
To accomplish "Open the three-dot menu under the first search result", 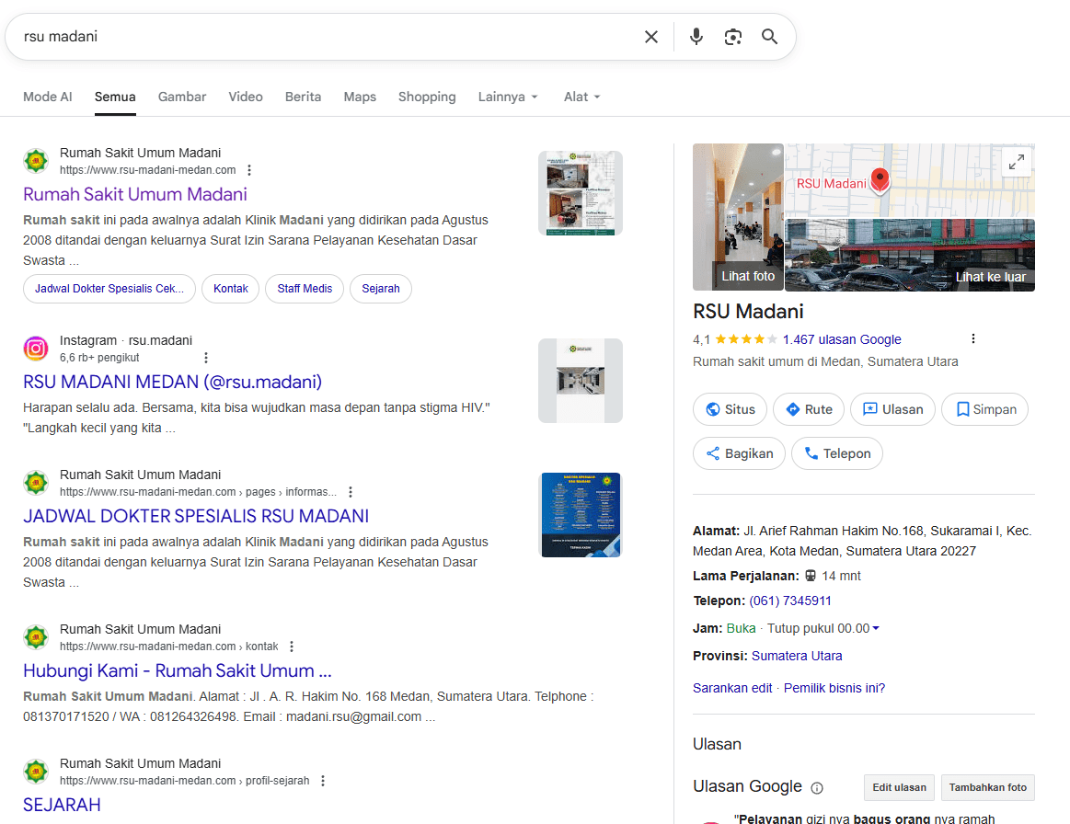I will [x=249, y=170].
